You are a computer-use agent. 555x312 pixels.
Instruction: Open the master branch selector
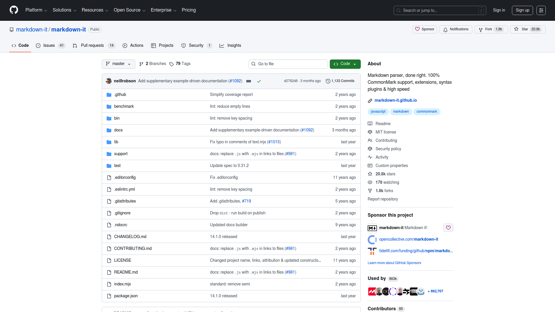coord(119,64)
